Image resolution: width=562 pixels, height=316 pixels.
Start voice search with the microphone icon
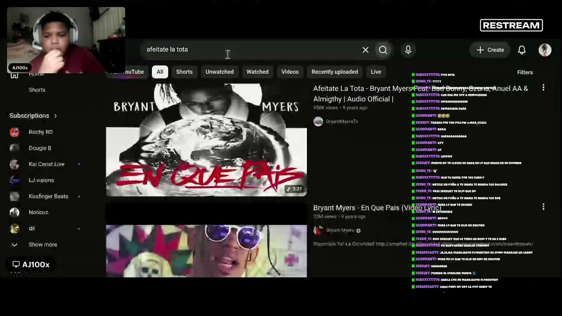pos(408,50)
